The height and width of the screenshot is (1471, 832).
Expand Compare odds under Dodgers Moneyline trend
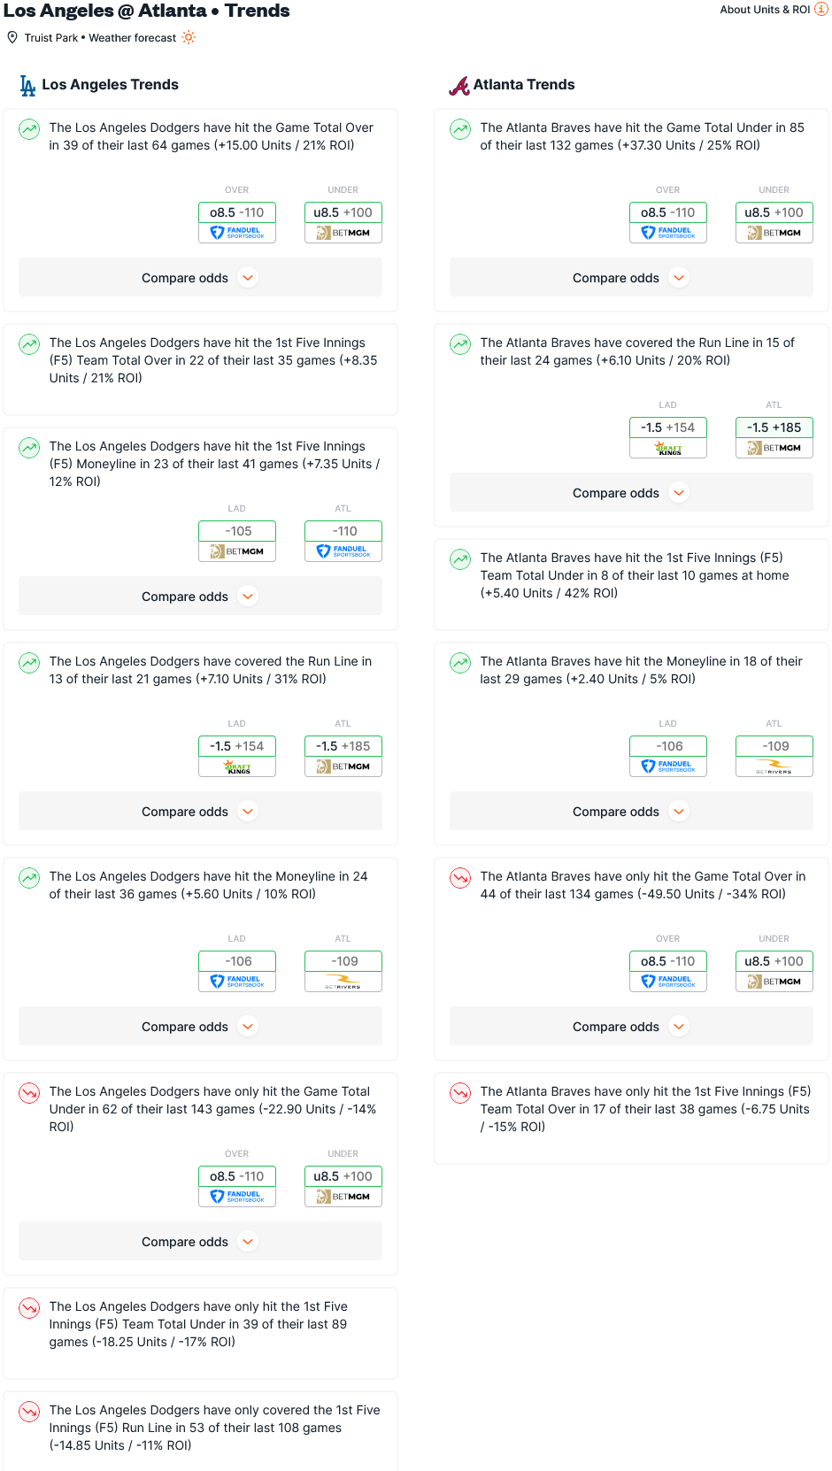200,1027
